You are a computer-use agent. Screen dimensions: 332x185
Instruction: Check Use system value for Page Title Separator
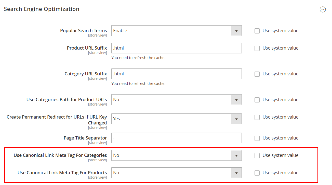(257, 138)
